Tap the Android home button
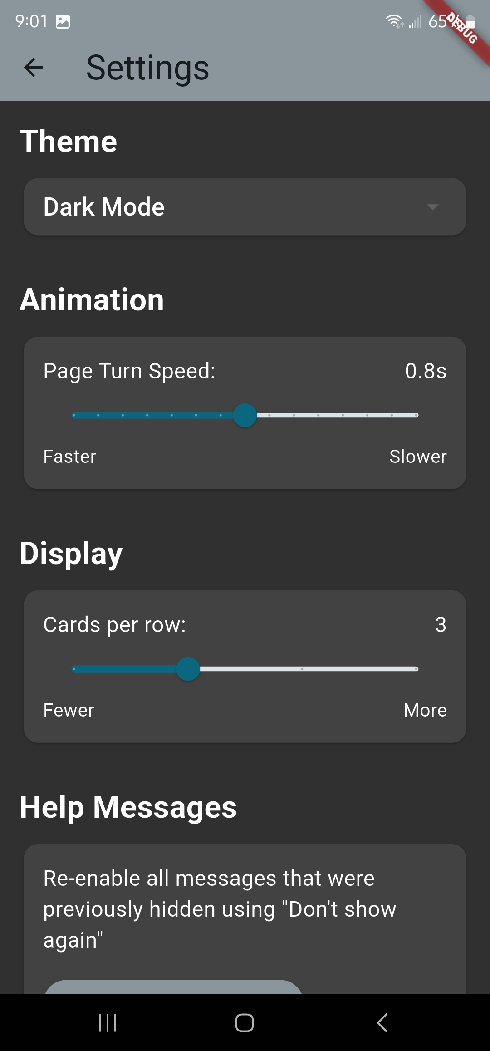490x1051 pixels. (x=245, y=1023)
